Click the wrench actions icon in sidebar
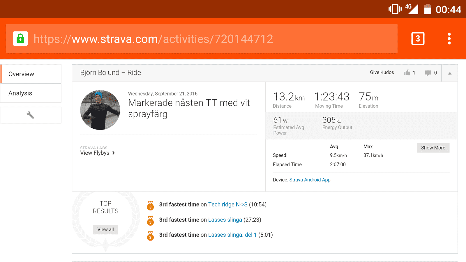The height and width of the screenshot is (262, 466). point(30,115)
